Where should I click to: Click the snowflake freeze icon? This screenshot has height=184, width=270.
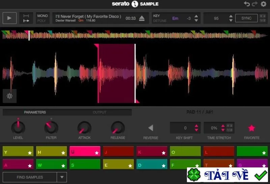click(10, 96)
